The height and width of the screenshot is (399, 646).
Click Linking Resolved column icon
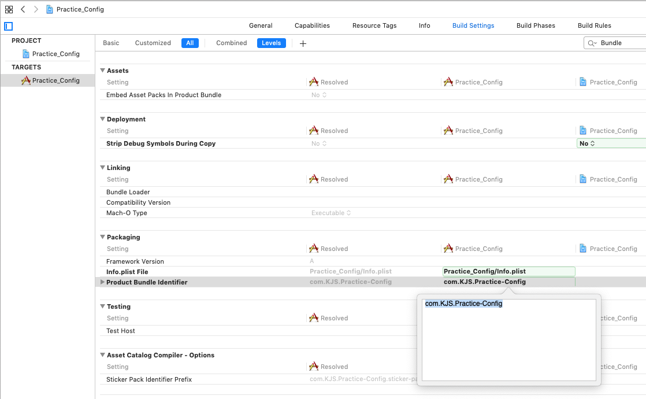(x=314, y=179)
